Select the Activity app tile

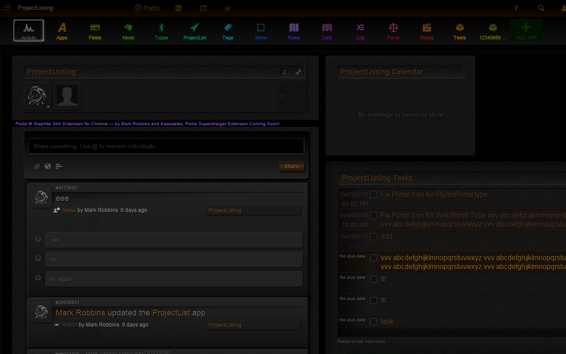pyautogui.click(x=29, y=31)
